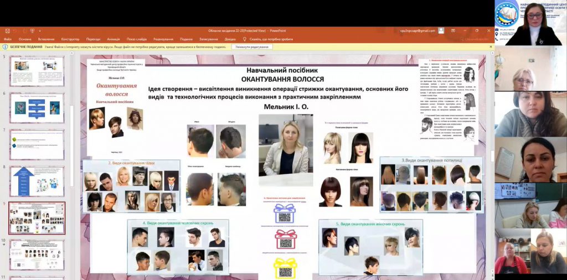Switch to the Основне ribbon tab
This screenshot has height=280, width=567.
click(x=25, y=39)
